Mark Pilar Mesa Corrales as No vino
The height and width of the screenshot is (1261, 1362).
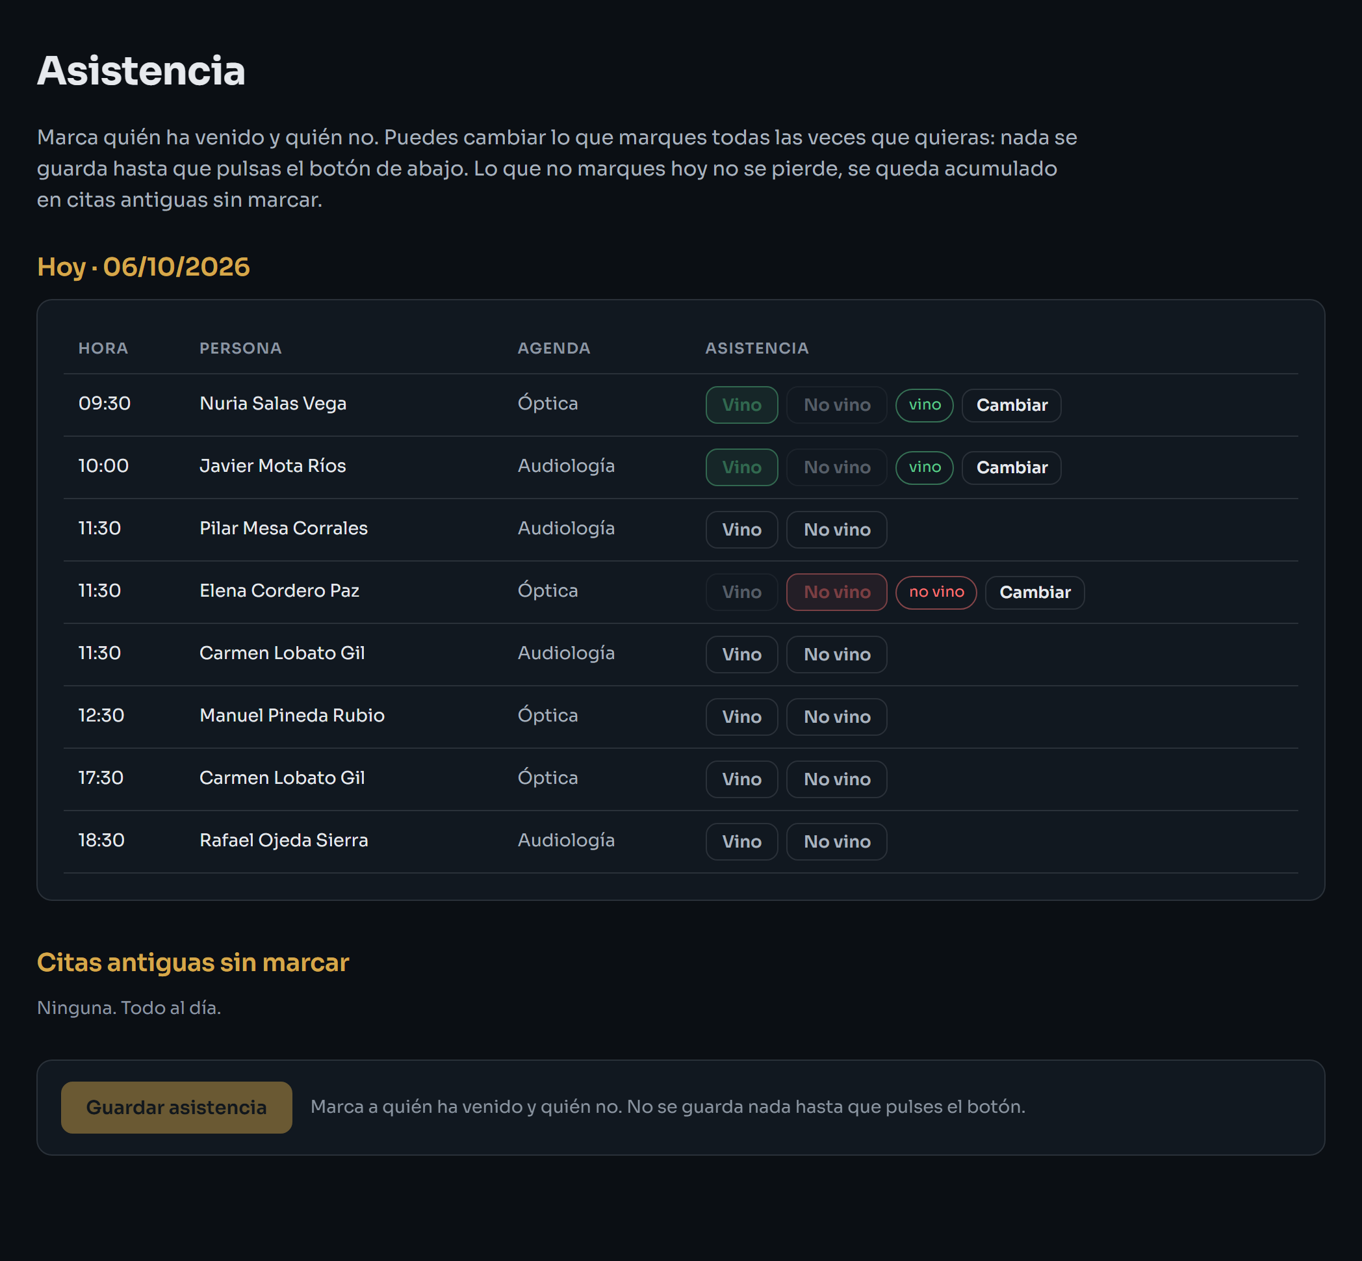[836, 530]
